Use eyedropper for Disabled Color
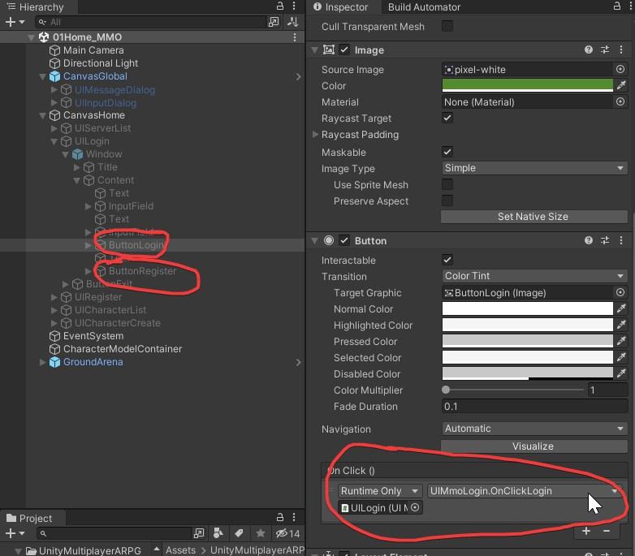635x556 pixels. [621, 373]
